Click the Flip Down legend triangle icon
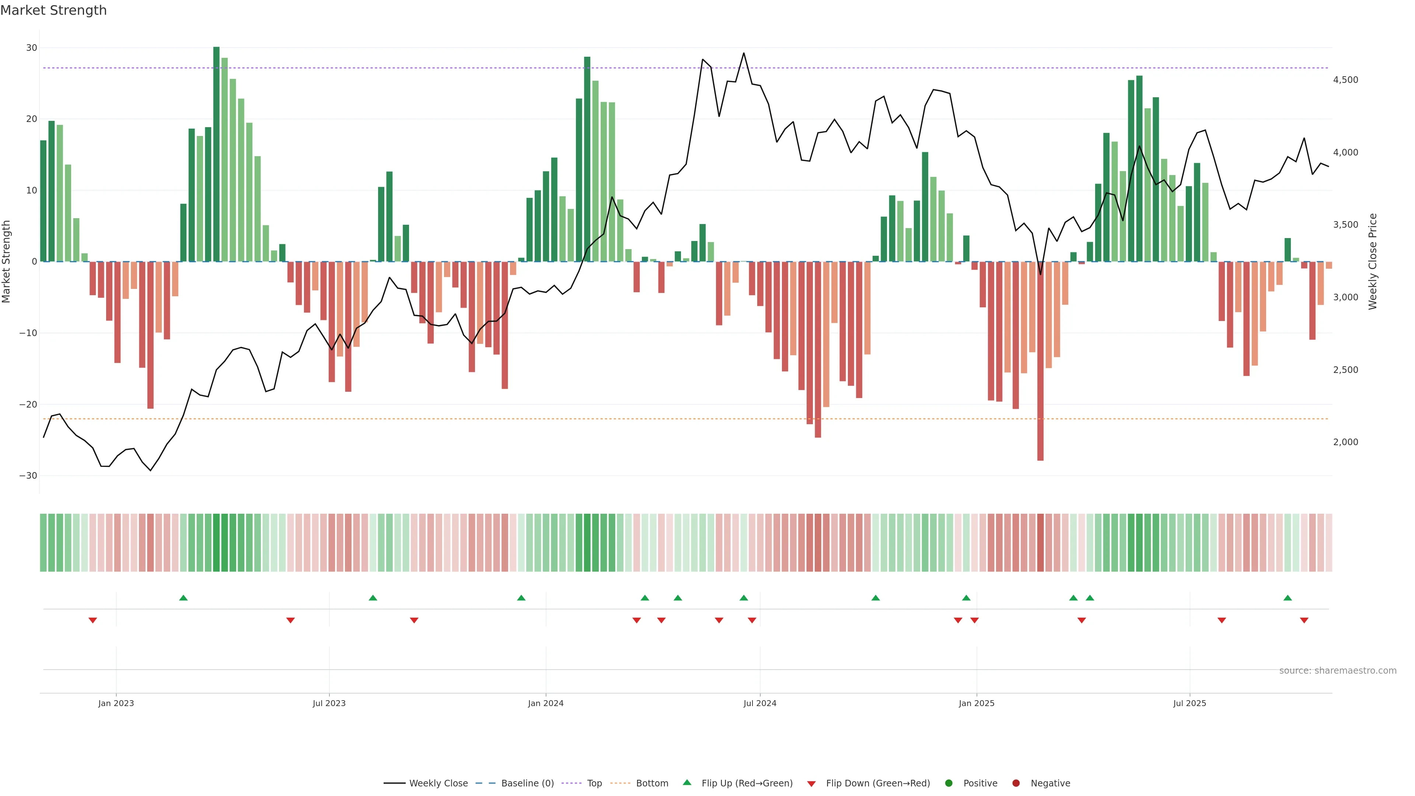The width and height of the screenshot is (1415, 796). [x=811, y=784]
